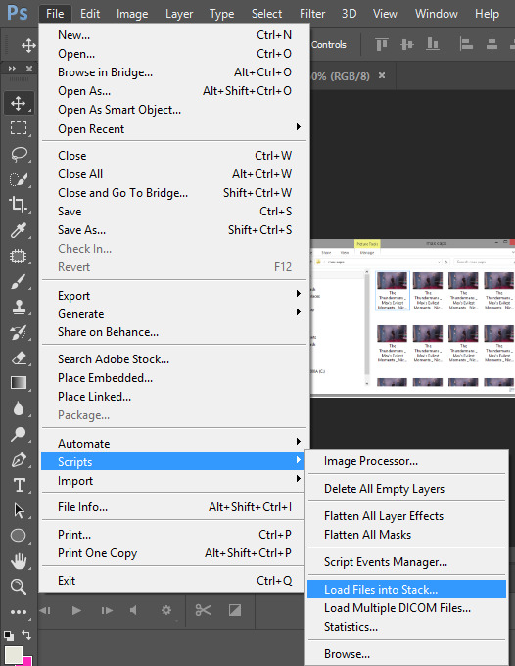This screenshot has height=666, width=515.
Task: Select the History Brush tool
Action: (19, 333)
